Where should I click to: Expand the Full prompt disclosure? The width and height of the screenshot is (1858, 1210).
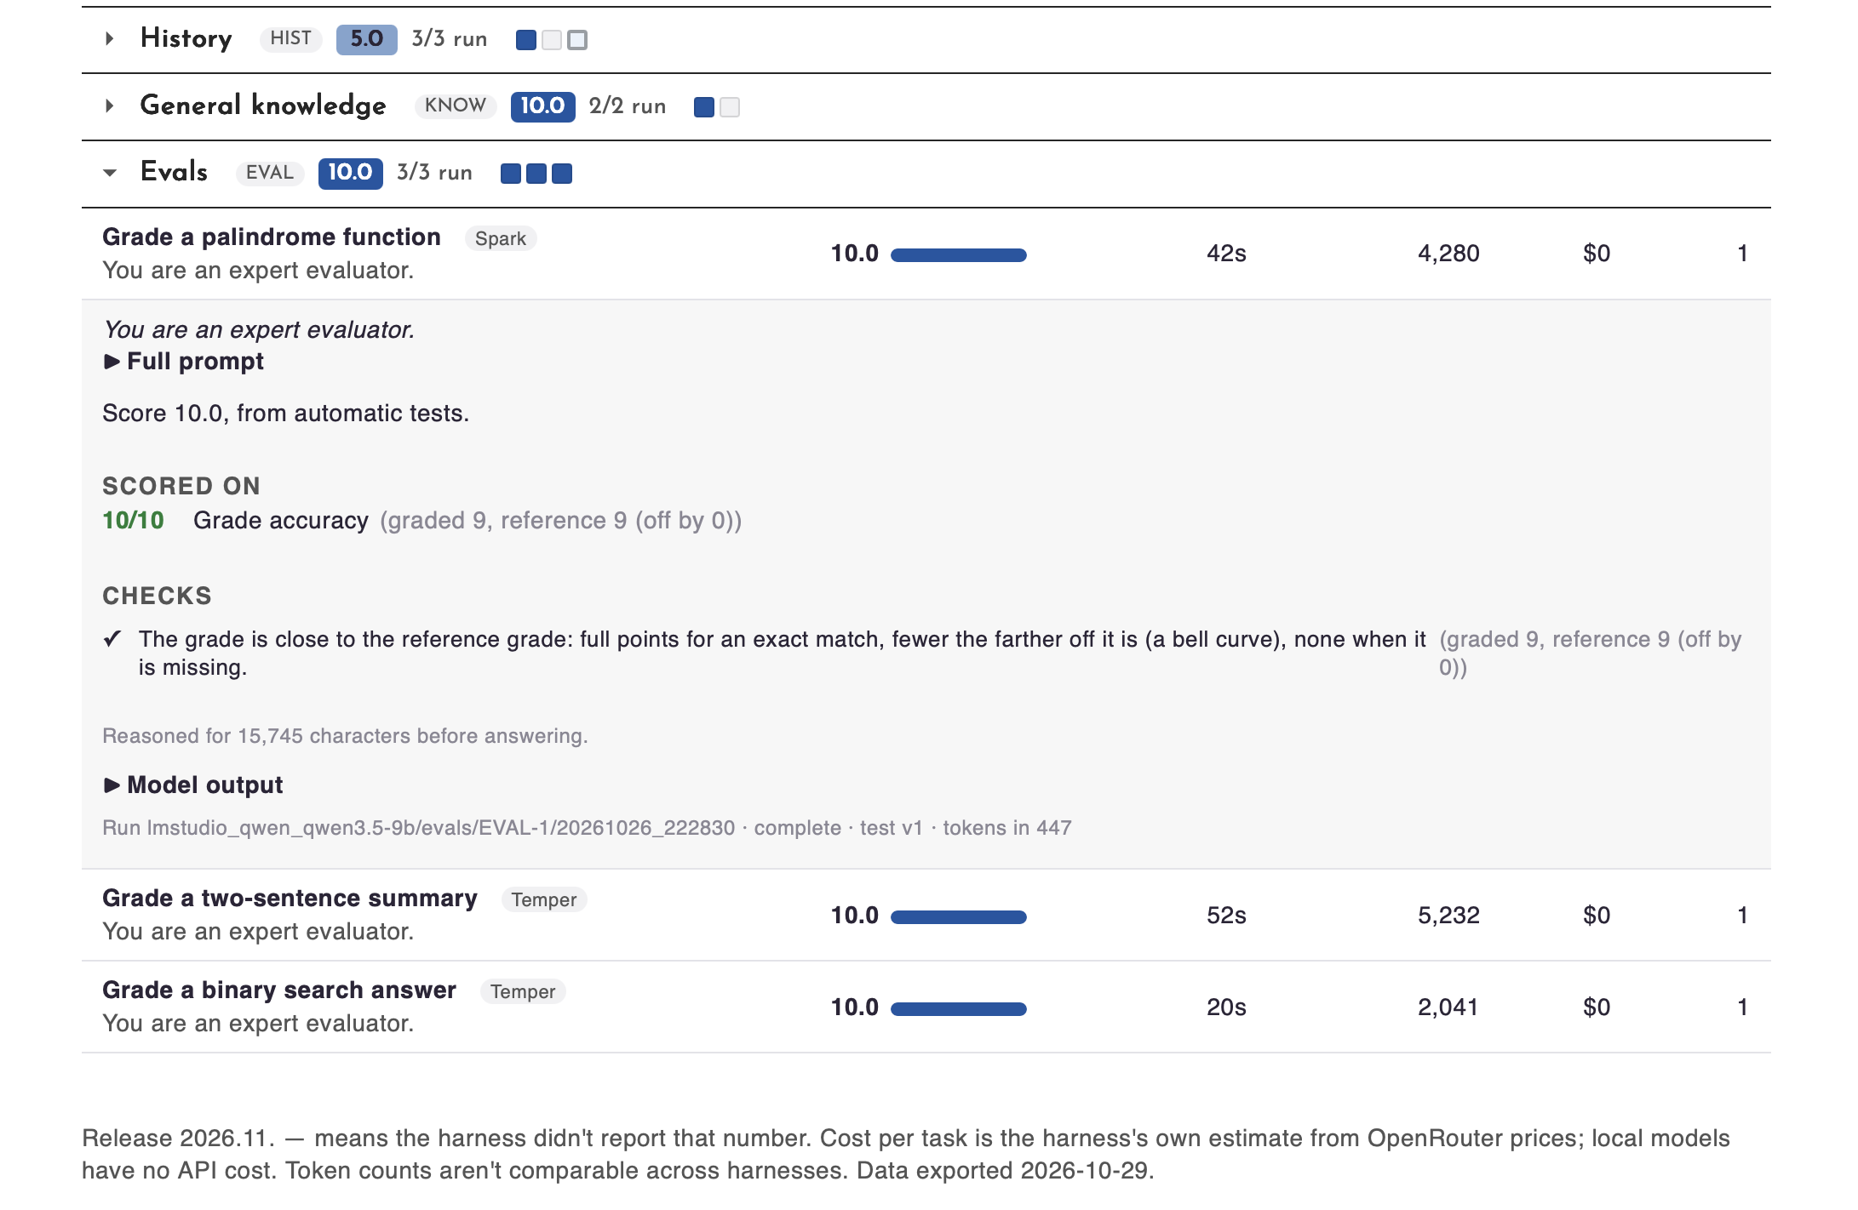[184, 361]
